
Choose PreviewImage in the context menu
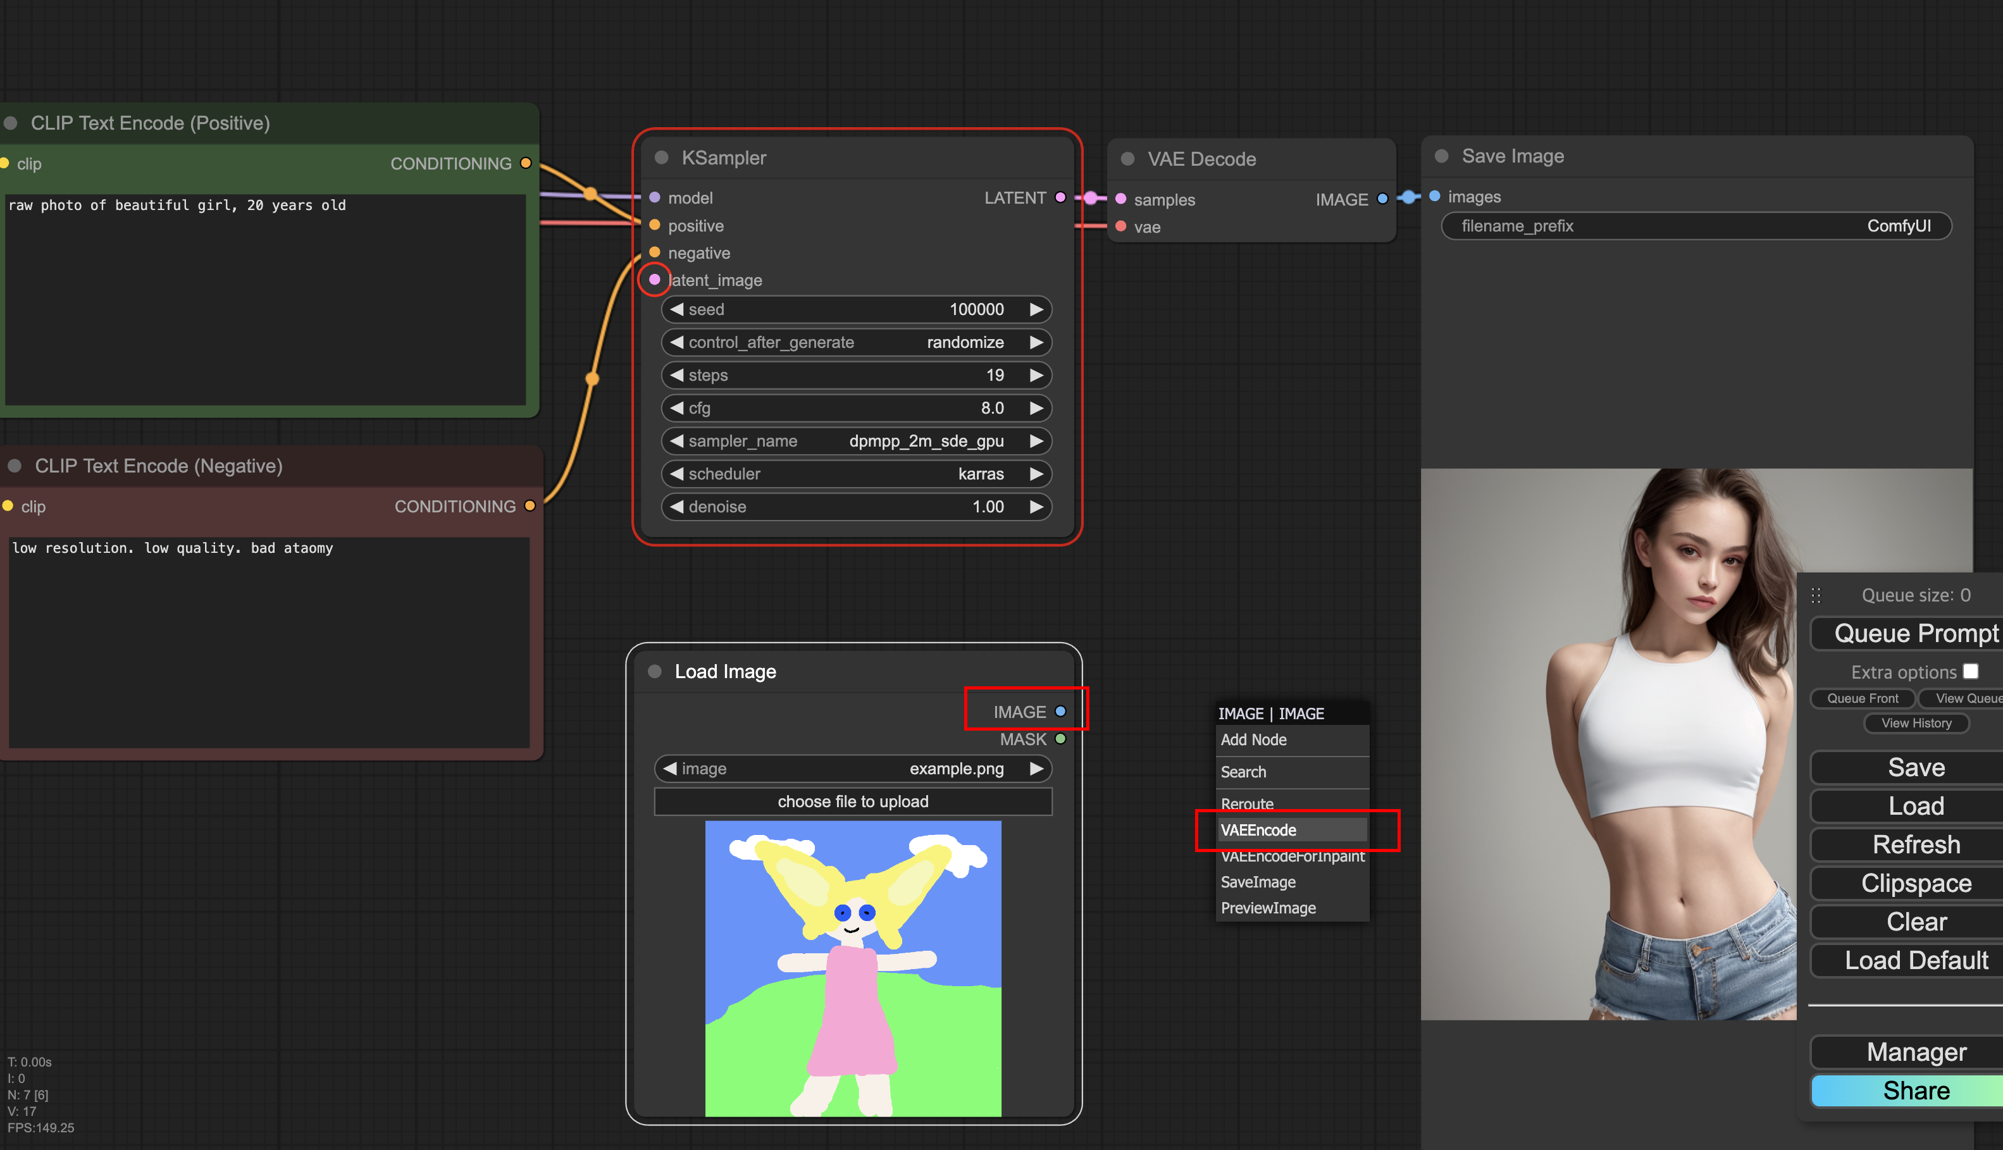[1268, 908]
